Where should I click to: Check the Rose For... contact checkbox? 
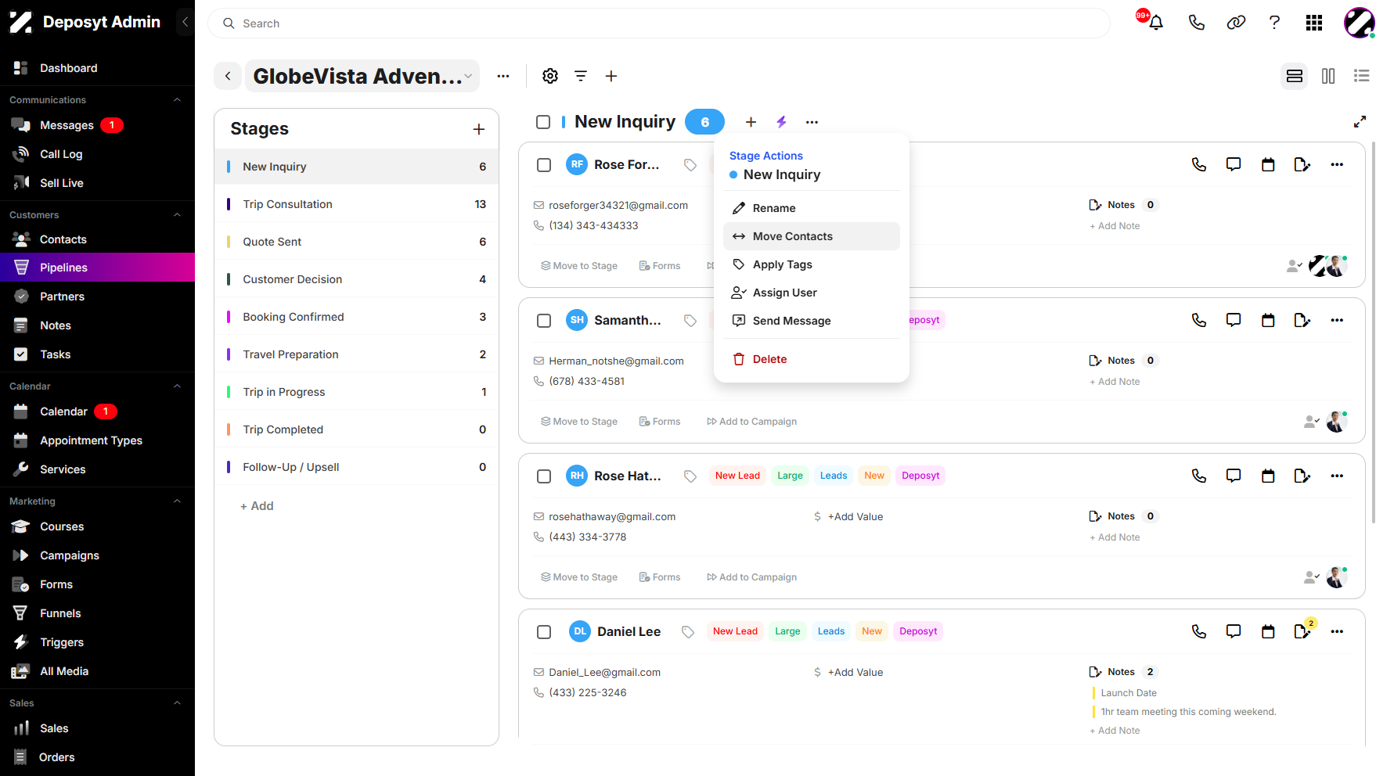coord(544,165)
